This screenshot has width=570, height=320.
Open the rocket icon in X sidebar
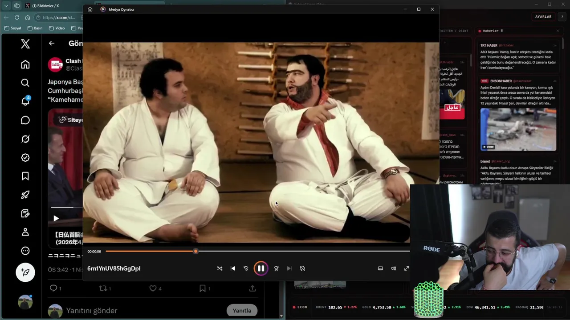25,195
